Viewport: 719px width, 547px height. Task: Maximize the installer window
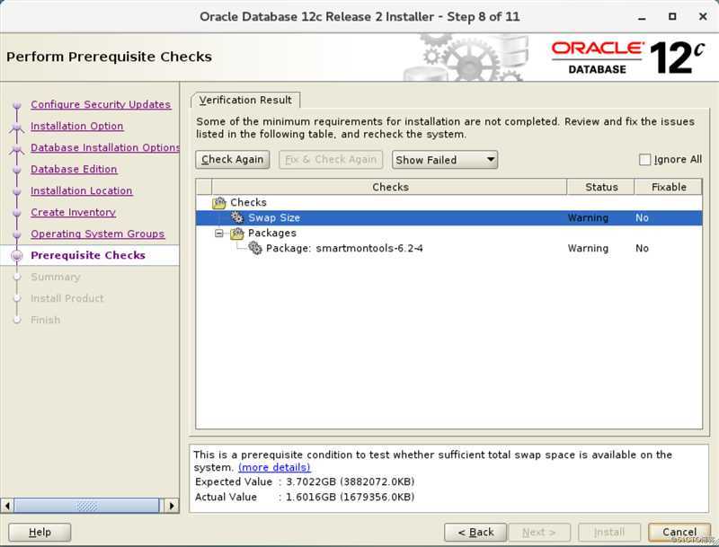(x=672, y=16)
